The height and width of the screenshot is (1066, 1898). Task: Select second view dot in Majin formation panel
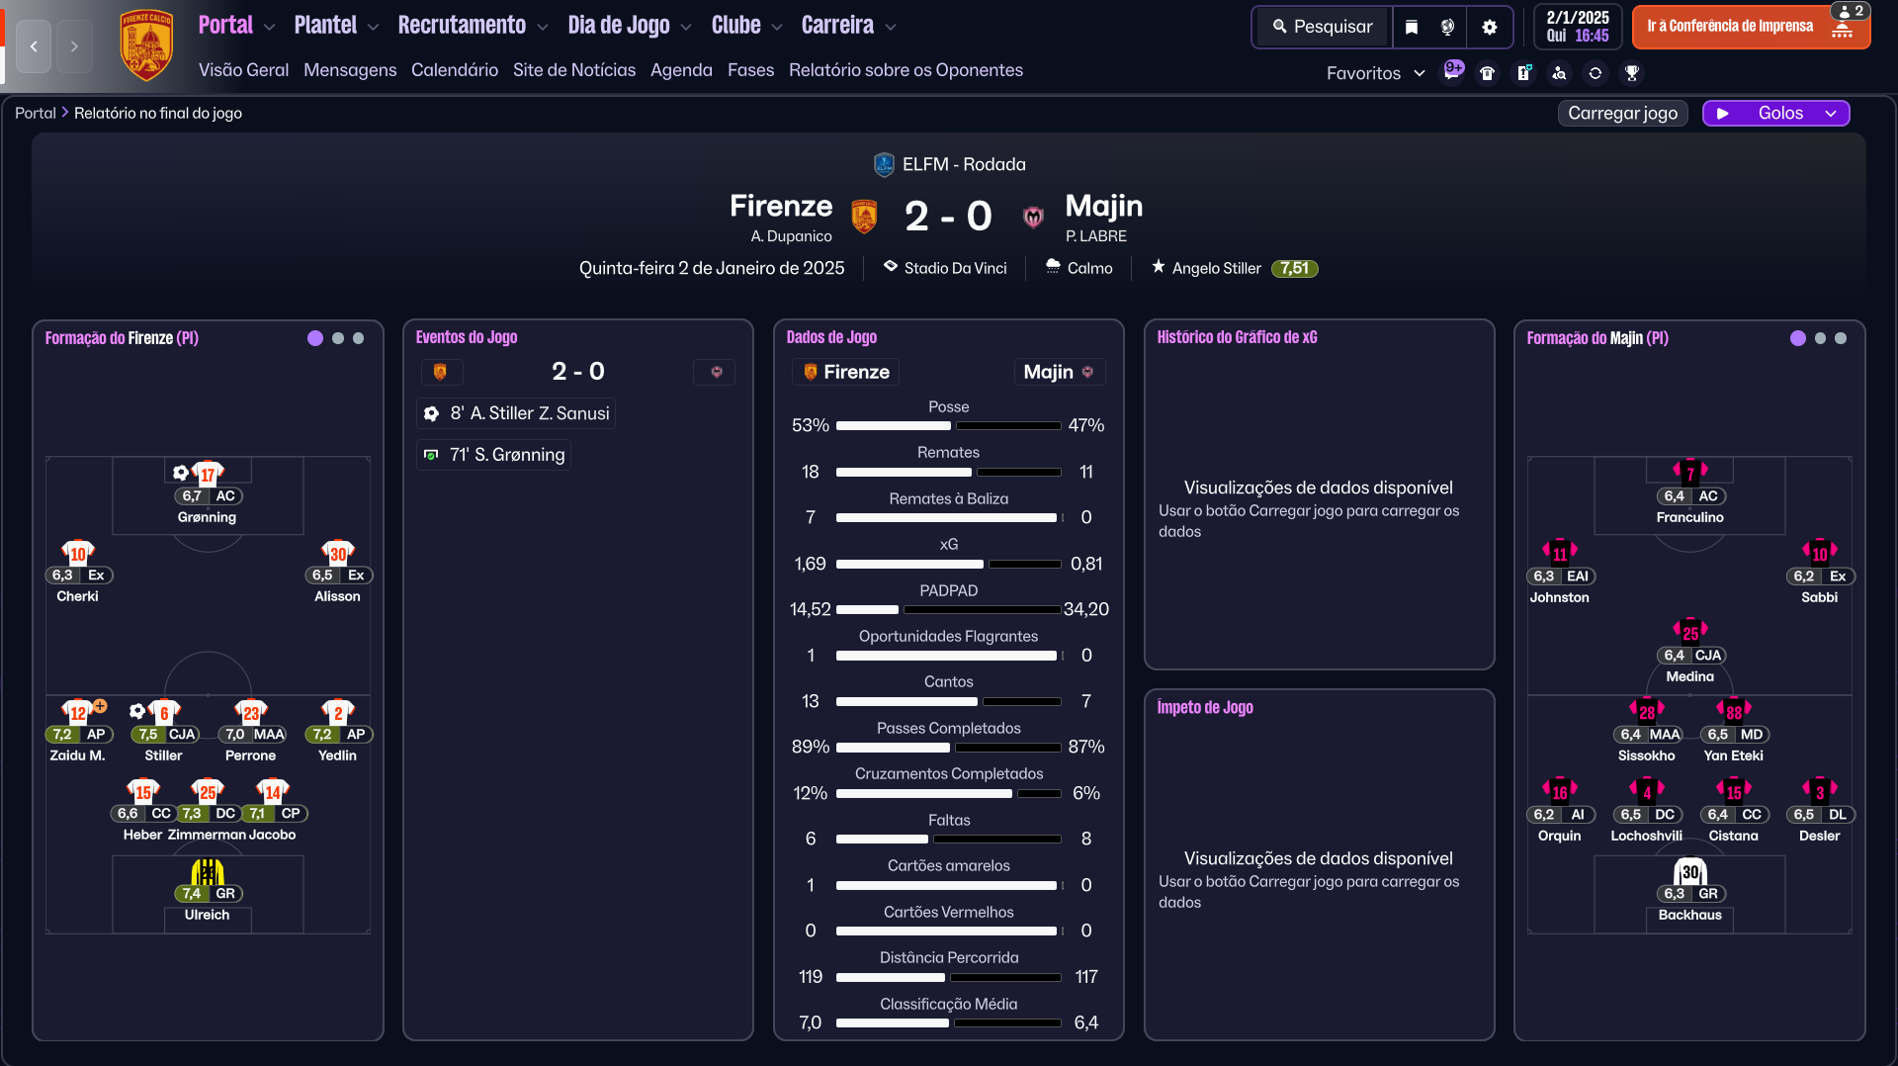click(x=1820, y=338)
